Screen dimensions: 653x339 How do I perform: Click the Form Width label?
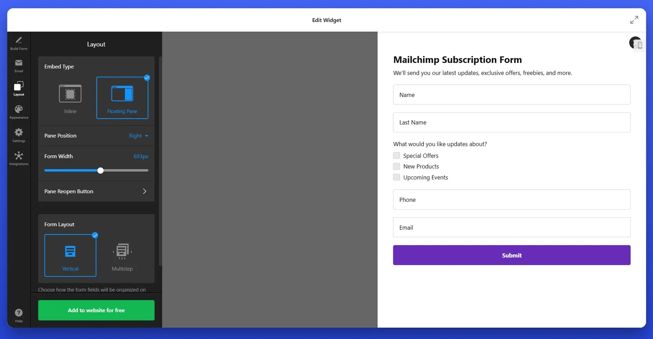59,156
